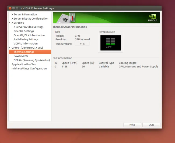Click the 'ID: 0' sensor label
The width and height of the screenshot is (175, 143).
pos(57,32)
